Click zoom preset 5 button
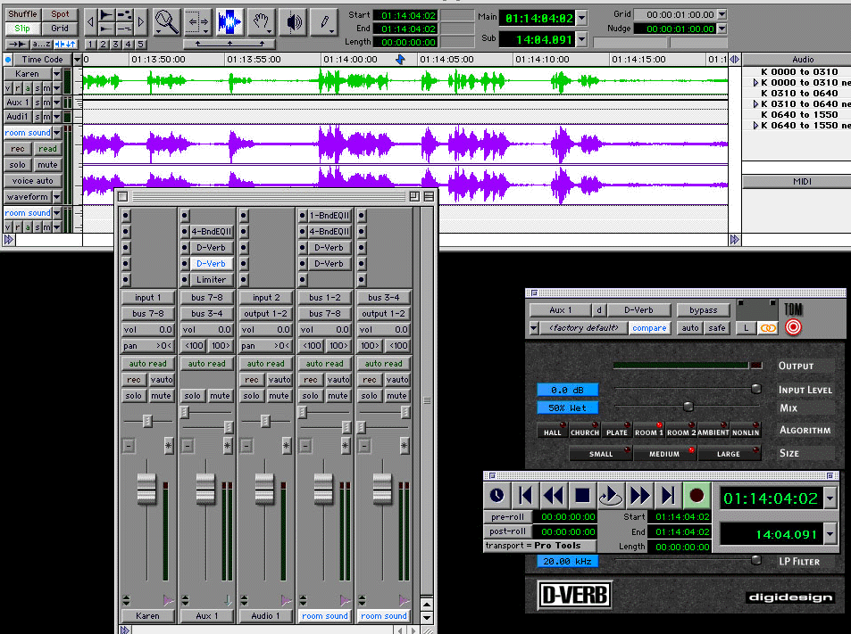The image size is (851, 634). [140, 45]
